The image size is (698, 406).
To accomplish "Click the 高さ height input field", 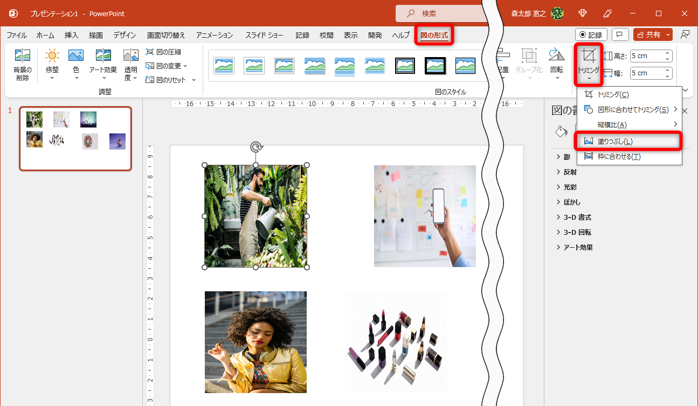I will click(647, 56).
